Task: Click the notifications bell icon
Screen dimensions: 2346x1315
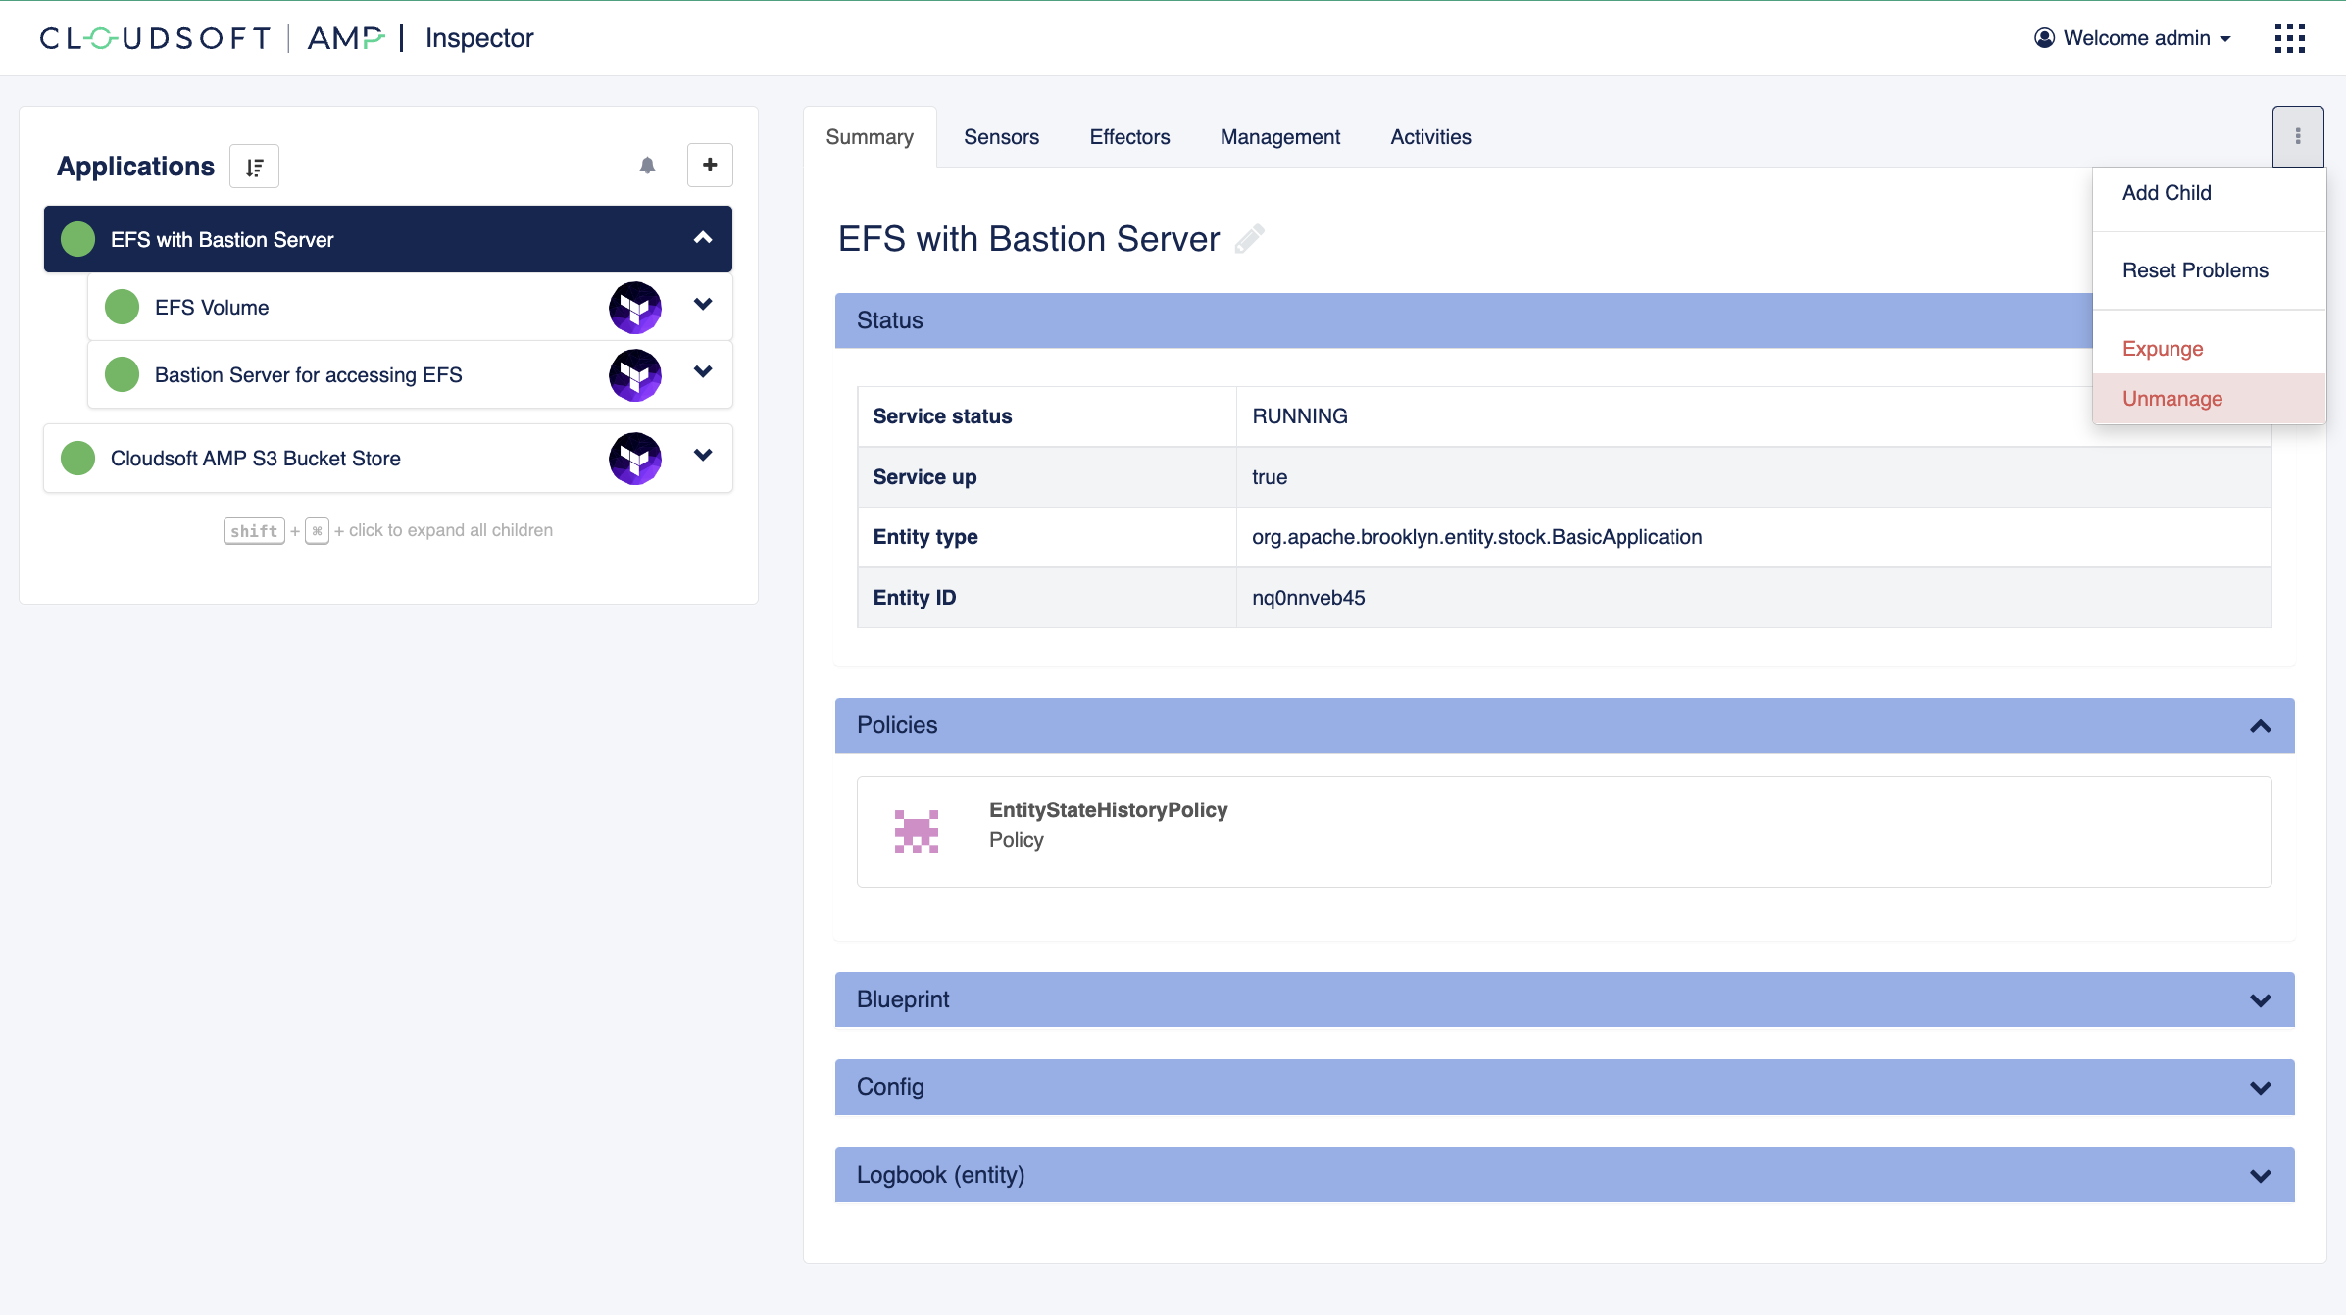Action: [647, 166]
